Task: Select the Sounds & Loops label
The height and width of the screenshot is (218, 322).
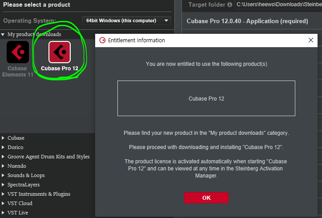Action: coord(26,175)
